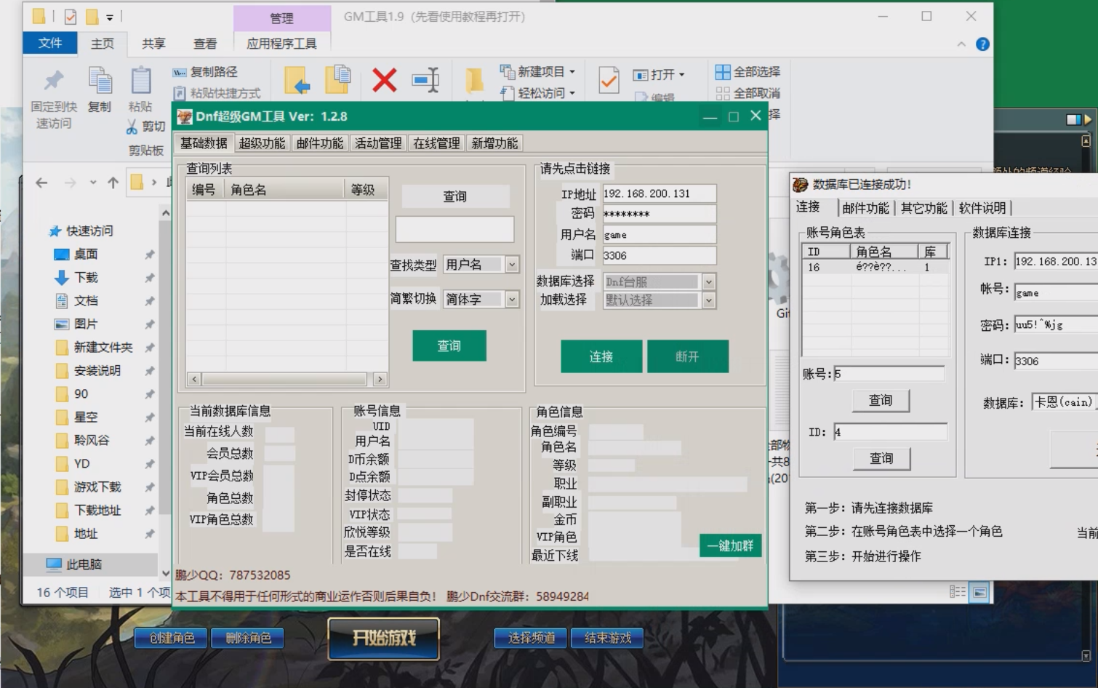Screen dimensions: 1098x688
Task: Click the rename icon on Explorer ribbon
Action: tap(425, 80)
